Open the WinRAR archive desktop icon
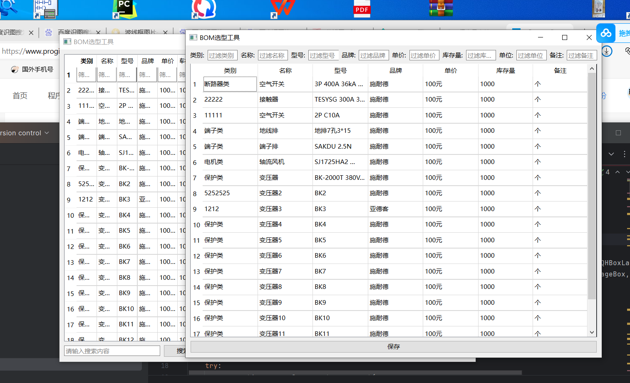The width and height of the screenshot is (630, 383). (441, 8)
